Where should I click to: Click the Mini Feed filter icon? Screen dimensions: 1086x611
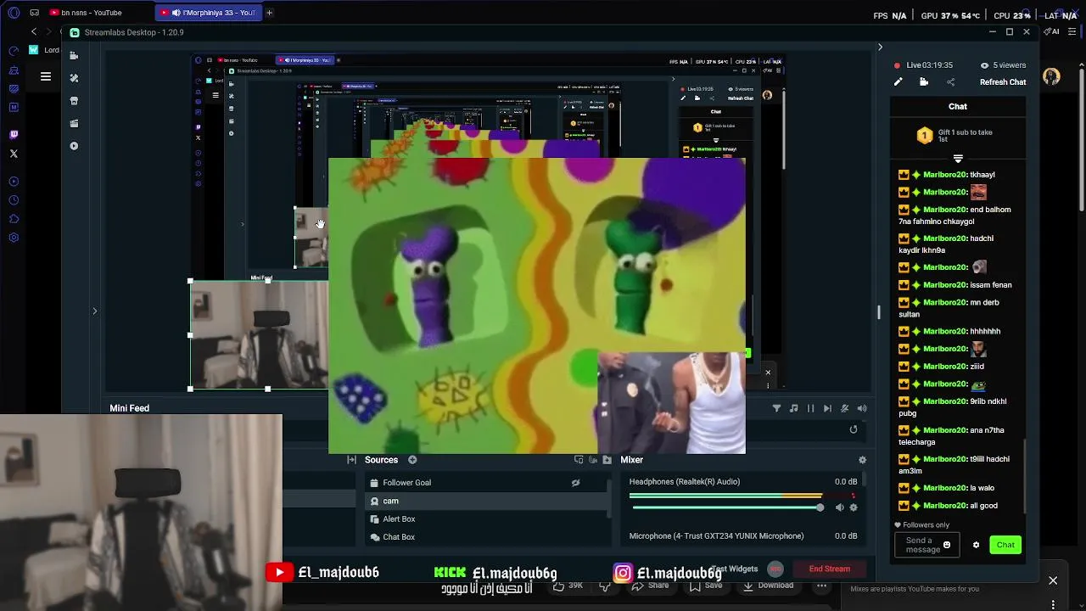[x=776, y=408]
